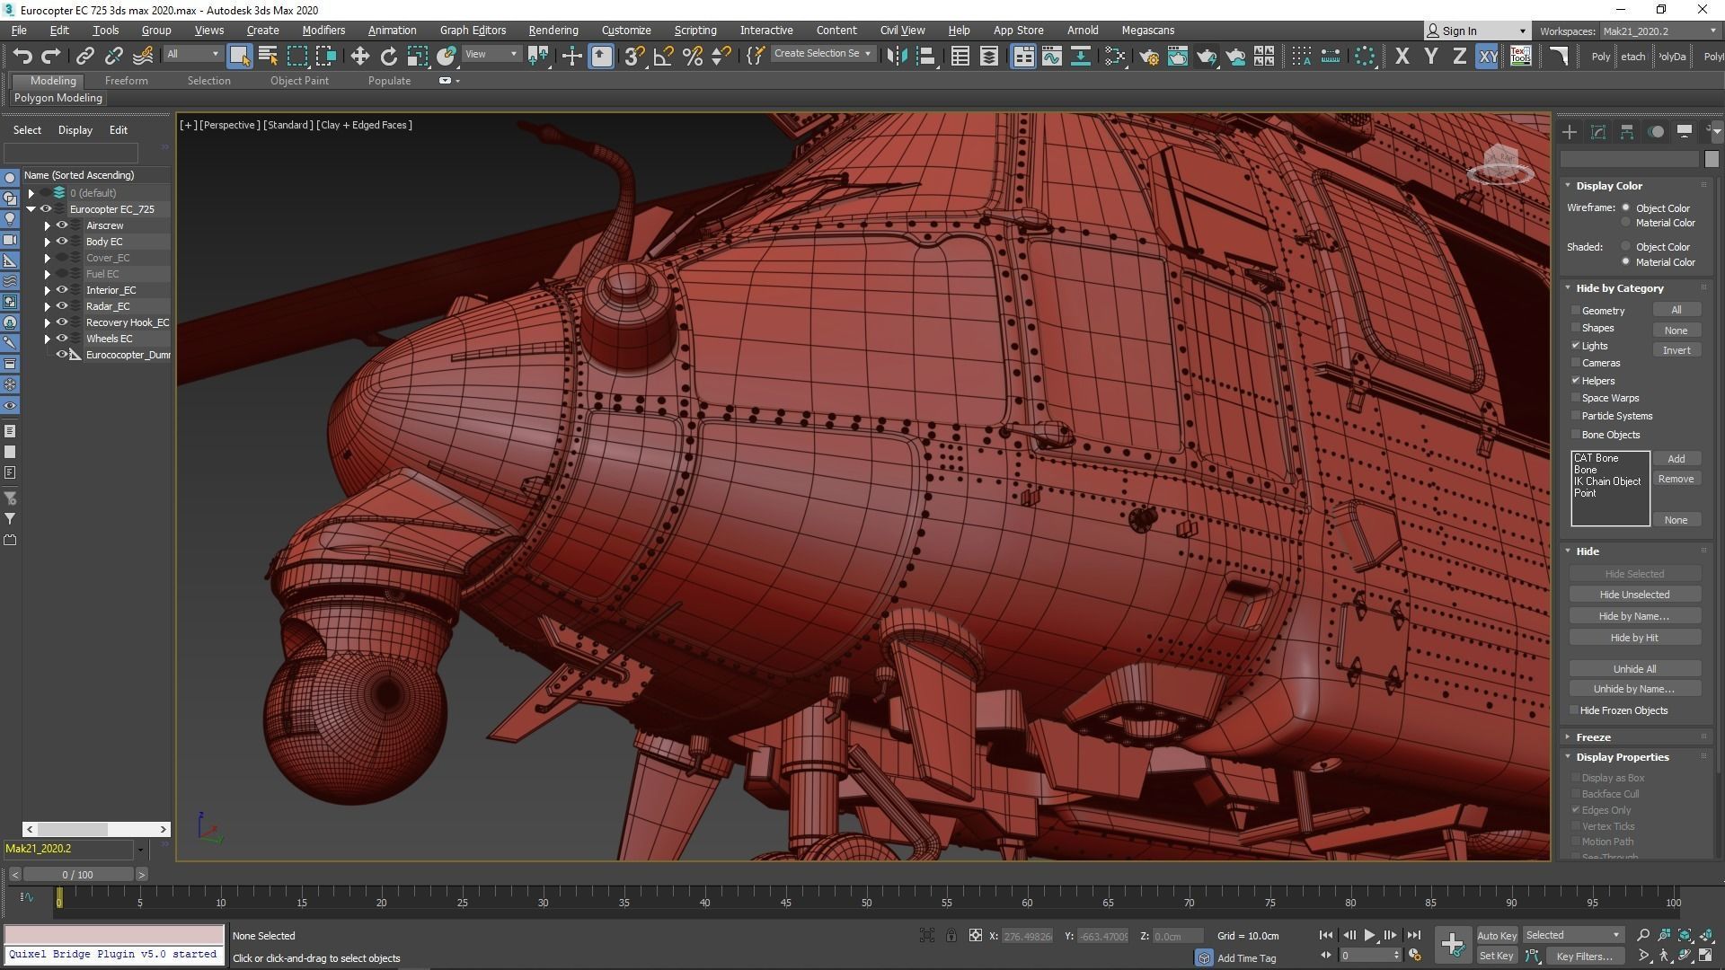Open the Rendering menu
The image size is (1725, 970).
coord(553,30)
